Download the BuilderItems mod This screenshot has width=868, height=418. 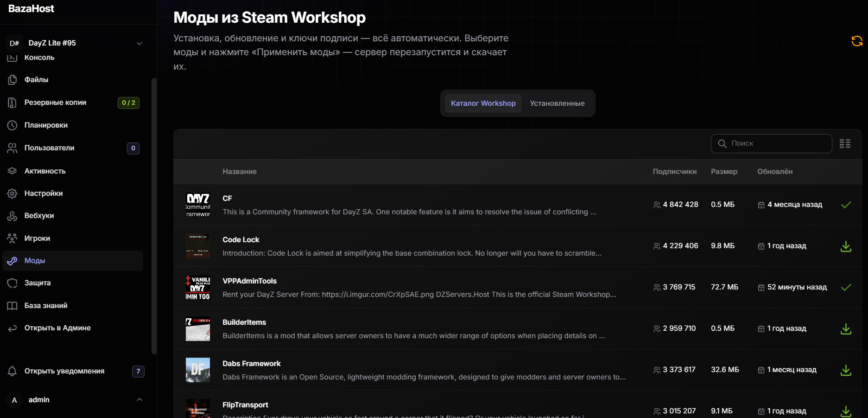coord(846,329)
